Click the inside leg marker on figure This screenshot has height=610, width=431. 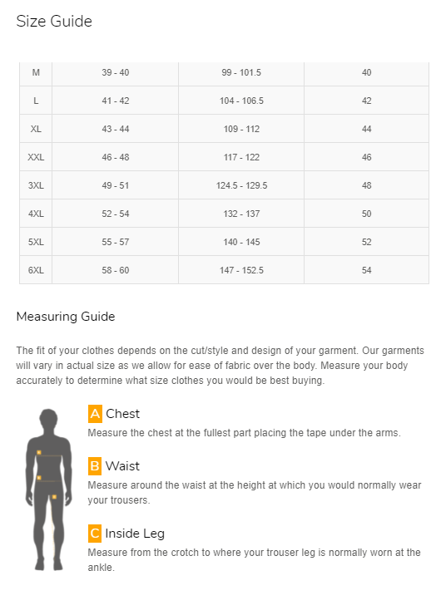click(x=54, y=497)
